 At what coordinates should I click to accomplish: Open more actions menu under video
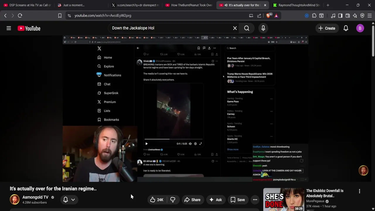[x=255, y=200]
